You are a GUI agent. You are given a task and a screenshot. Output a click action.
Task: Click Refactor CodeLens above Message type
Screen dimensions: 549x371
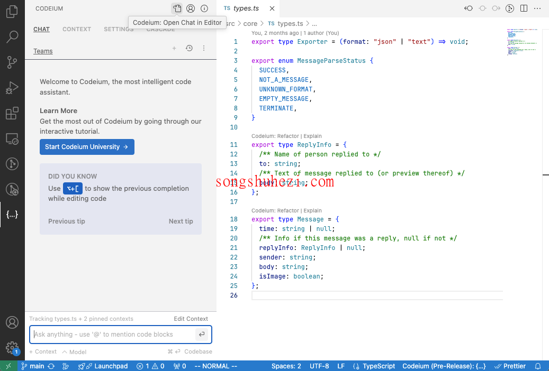pos(288,210)
